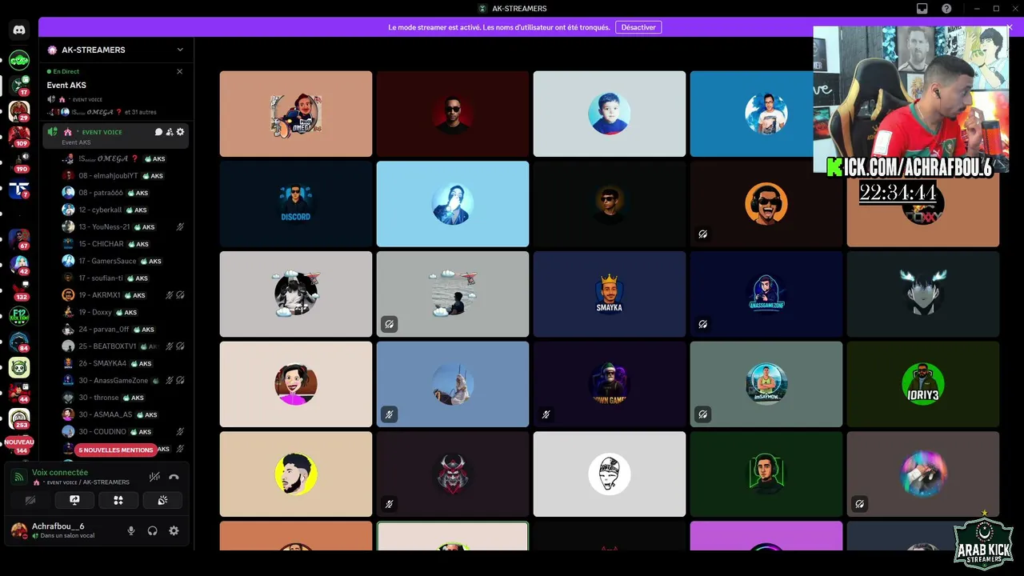
Task: Open the screen share button
Action: click(x=74, y=500)
